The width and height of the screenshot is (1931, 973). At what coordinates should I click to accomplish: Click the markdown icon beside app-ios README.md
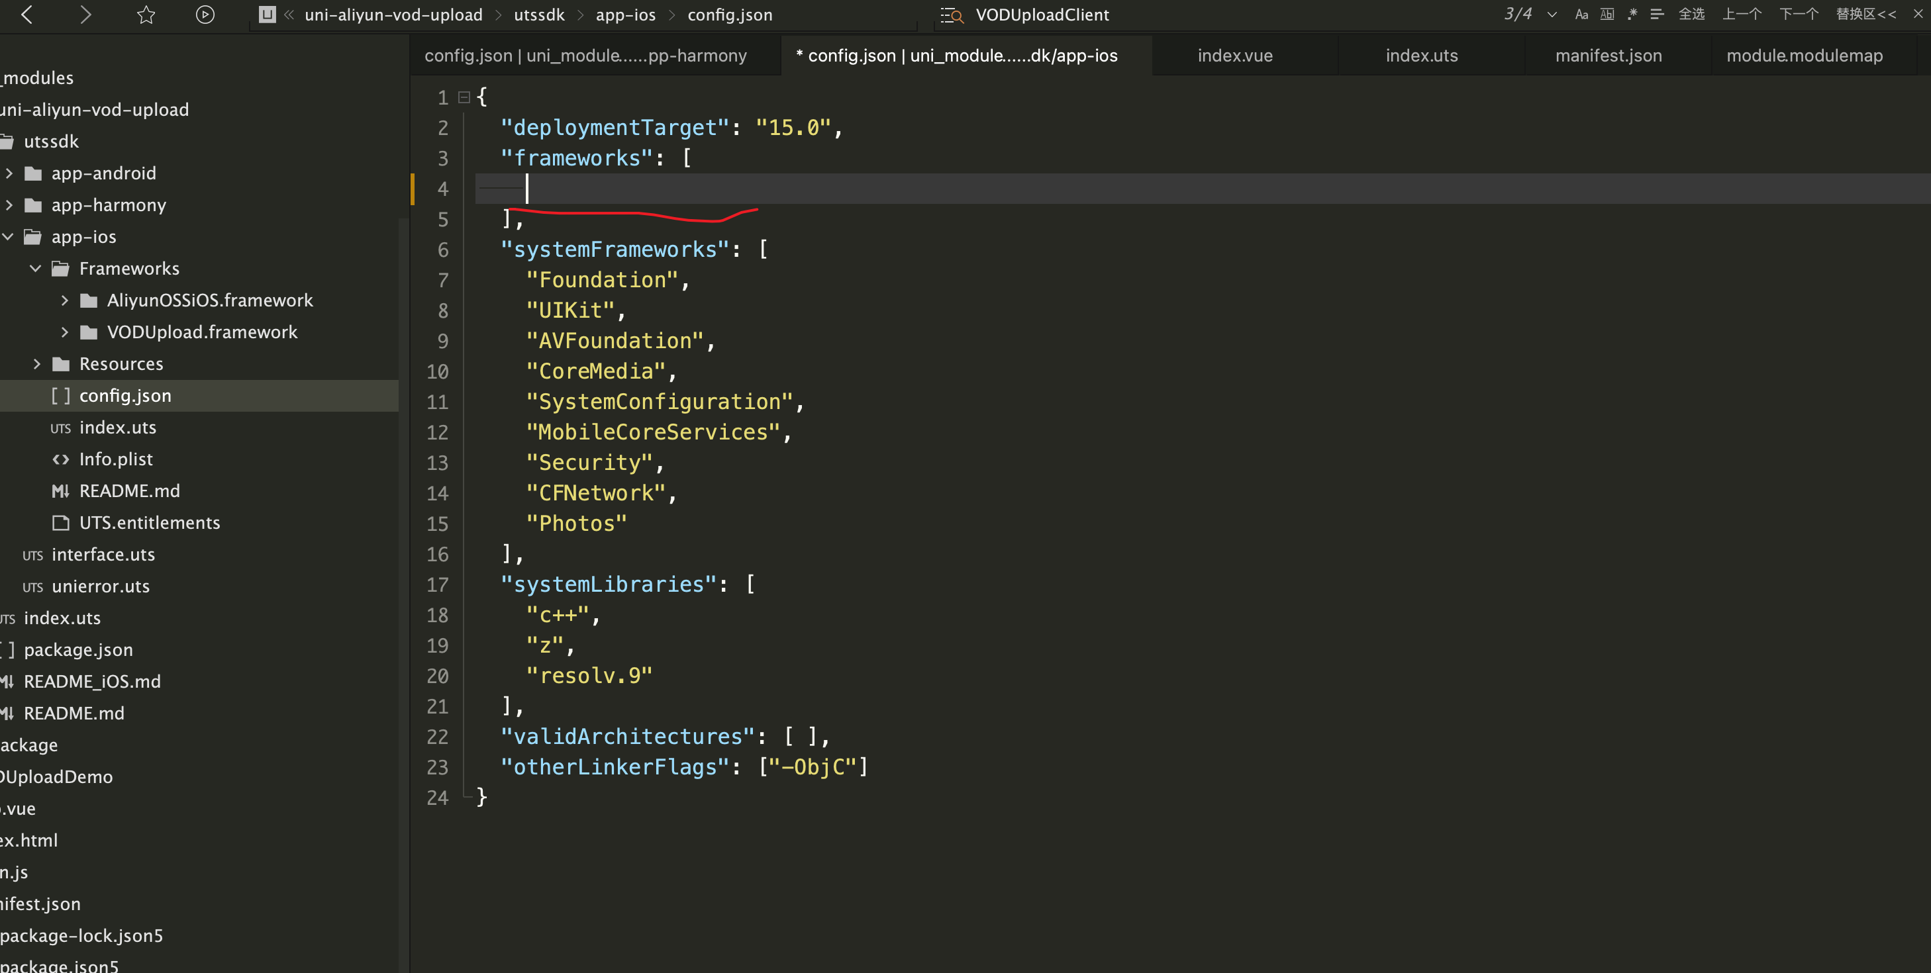[x=61, y=491]
